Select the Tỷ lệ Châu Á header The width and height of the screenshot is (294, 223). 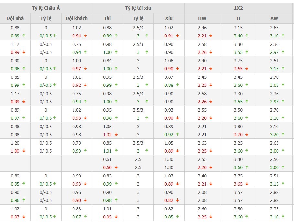pyautogui.click(x=46, y=8)
